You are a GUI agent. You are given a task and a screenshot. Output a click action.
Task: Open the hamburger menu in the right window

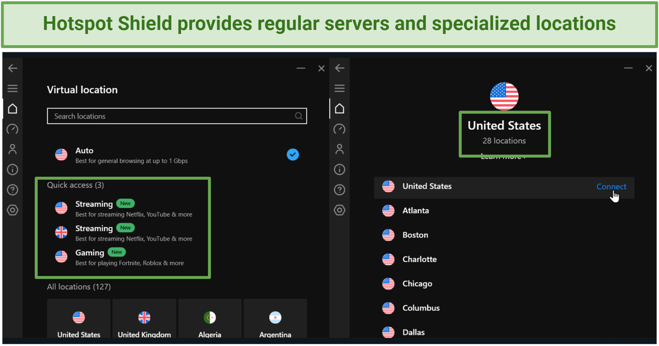point(340,88)
